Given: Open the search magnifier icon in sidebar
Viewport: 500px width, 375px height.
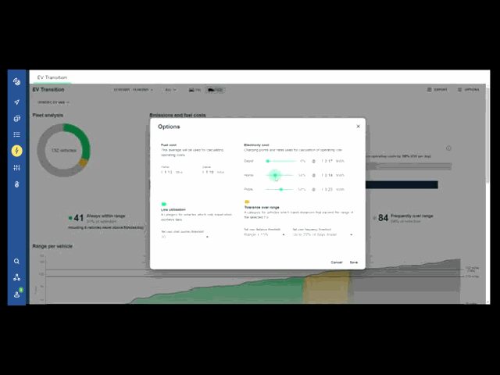Looking at the screenshot, I should (x=16, y=261).
